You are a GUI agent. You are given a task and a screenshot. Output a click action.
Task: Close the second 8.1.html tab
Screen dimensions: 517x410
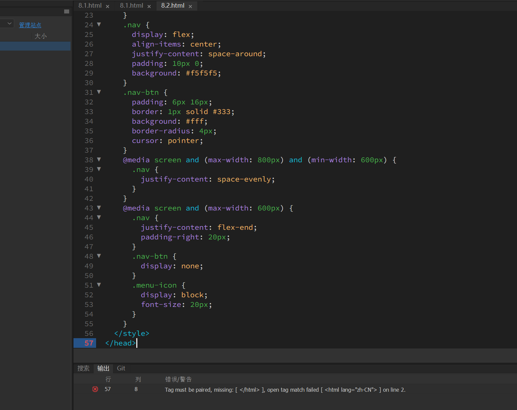pyautogui.click(x=149, y=6)
